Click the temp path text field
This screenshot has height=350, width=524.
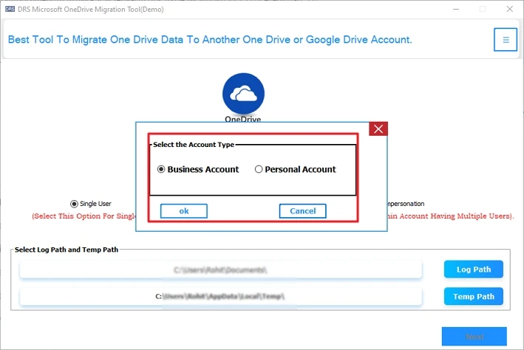pyautogui.click(x=220, y=297)
